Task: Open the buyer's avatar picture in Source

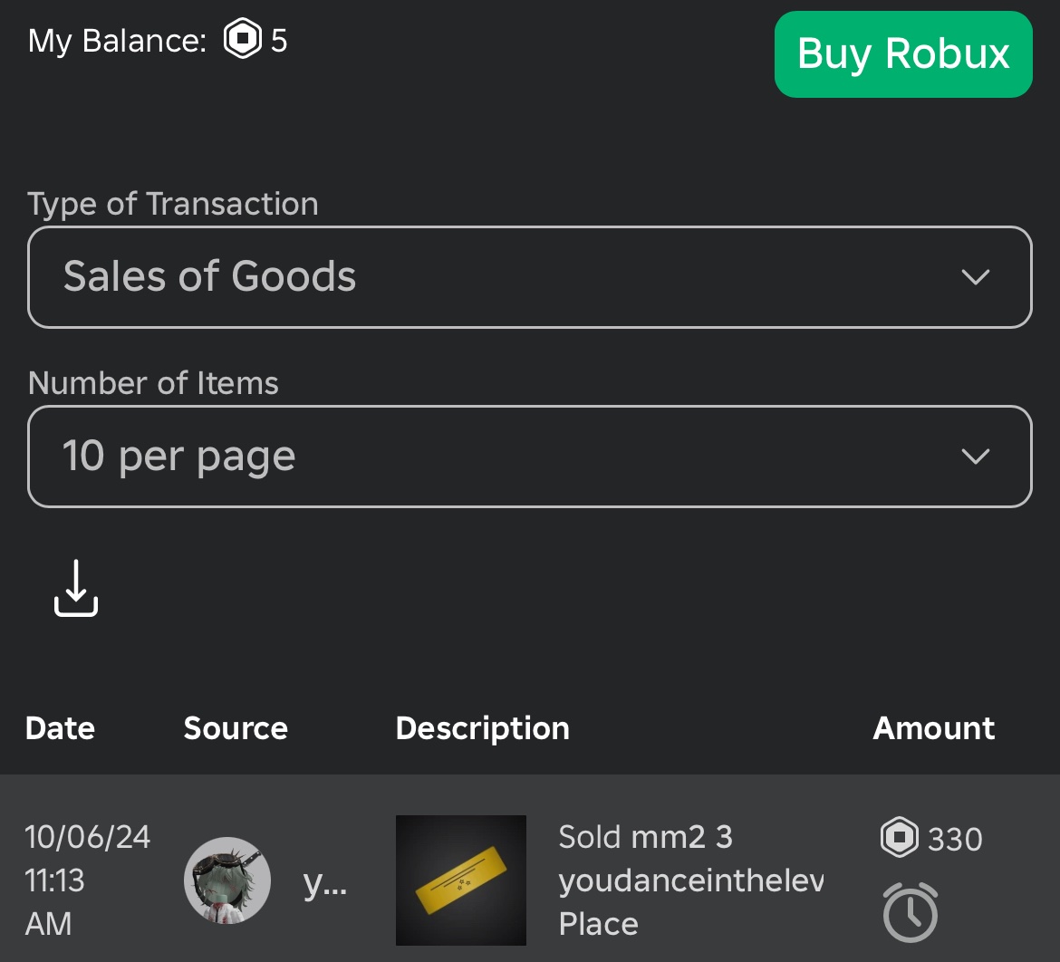Action: pos(227,880)
